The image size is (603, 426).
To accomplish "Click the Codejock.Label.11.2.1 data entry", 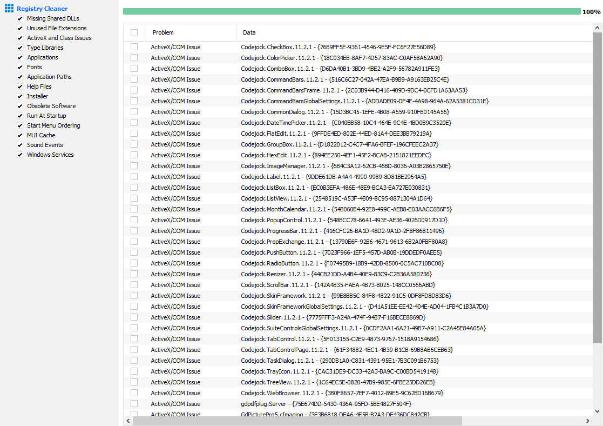I will click(x=334, y=177).
